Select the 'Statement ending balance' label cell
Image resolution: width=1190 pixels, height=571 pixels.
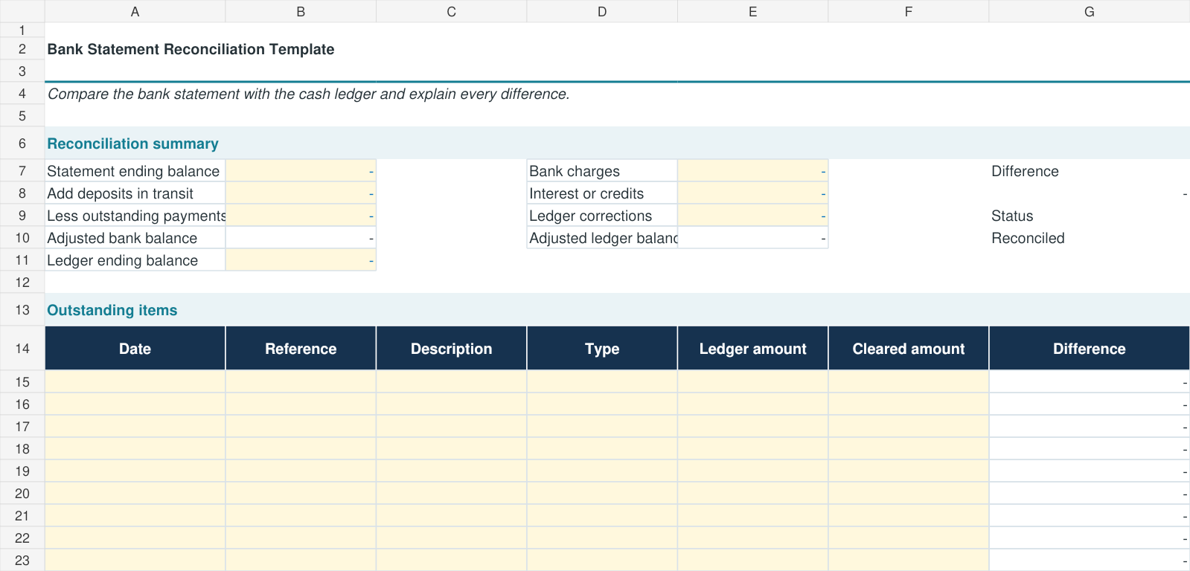[x=135, y=171]
